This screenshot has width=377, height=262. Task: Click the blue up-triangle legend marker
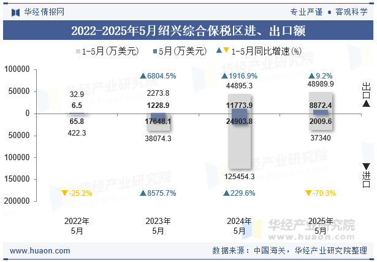219,50
